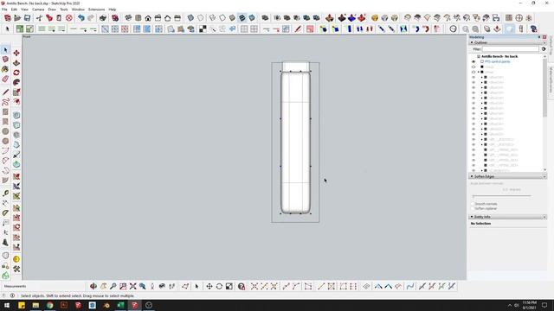Click the red Erase/Delete circle icon
This screenshot has height=311, width=554.
69,18
